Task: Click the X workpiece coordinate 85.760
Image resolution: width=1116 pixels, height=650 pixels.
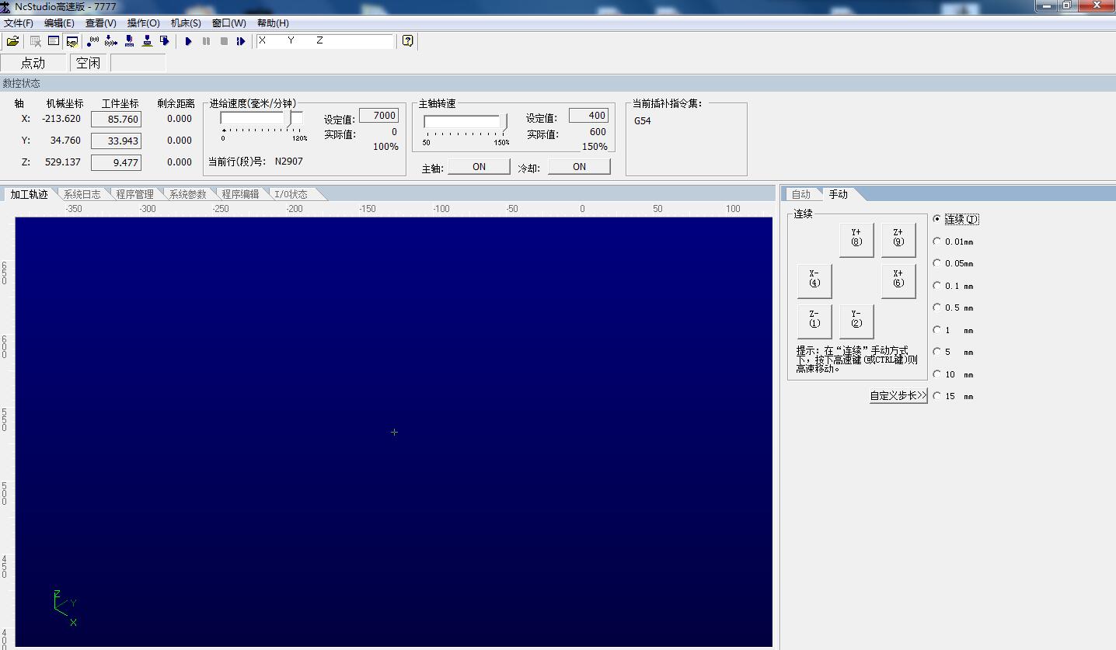Action: 117,120
